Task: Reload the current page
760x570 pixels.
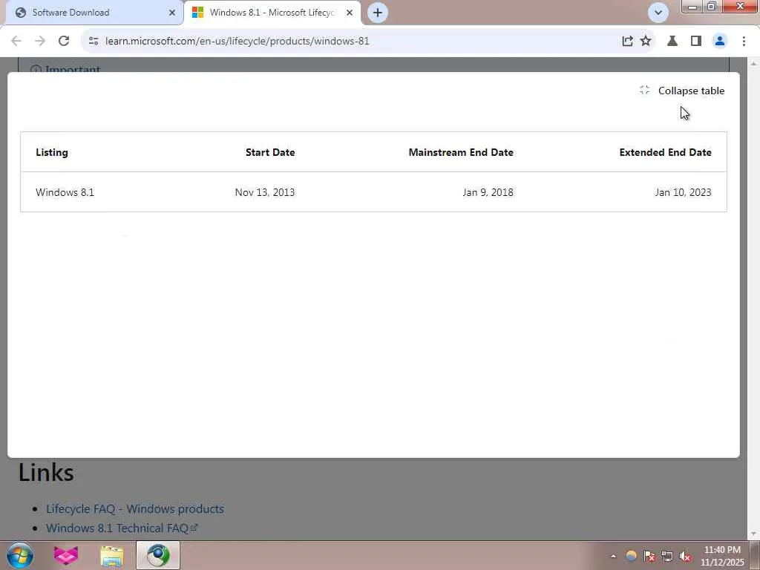Action: (x=64, y=42)
